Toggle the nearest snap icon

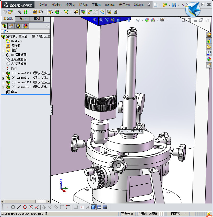(37, 207)
